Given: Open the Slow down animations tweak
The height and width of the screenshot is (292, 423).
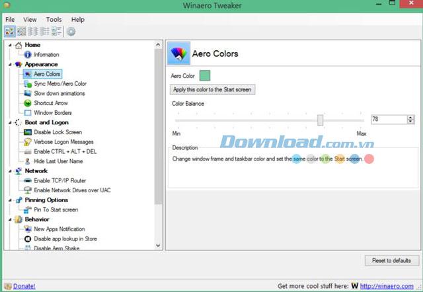Looking at the screenshot, I should point(59,94).
